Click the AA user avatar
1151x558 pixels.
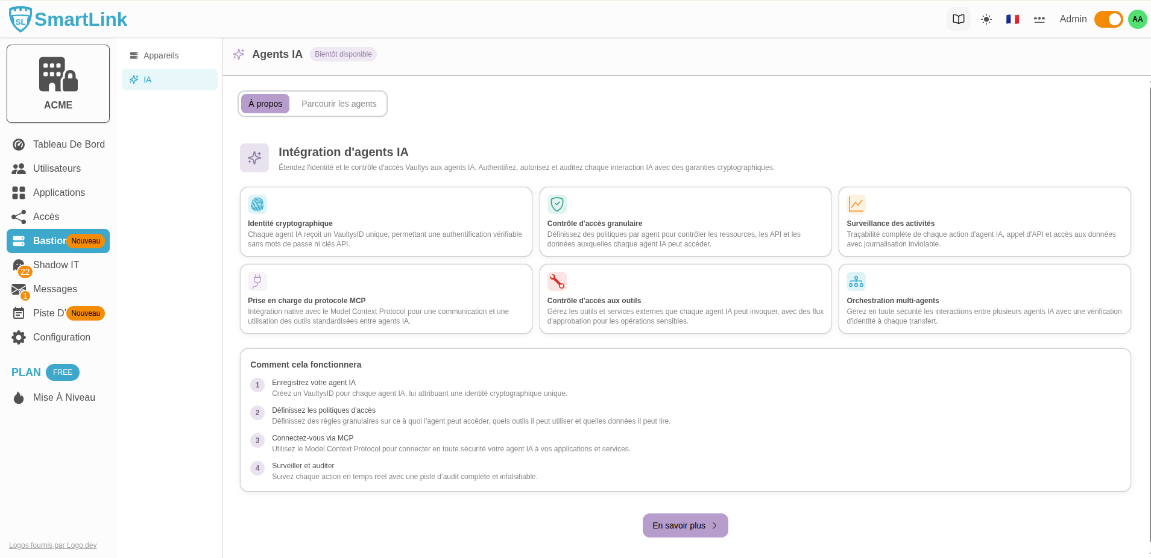tap(1138, 19)
